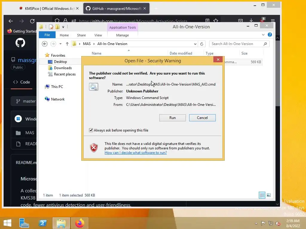
Task: Click quick access Properties icon in title bar
Action: click(x=51, y=27)
